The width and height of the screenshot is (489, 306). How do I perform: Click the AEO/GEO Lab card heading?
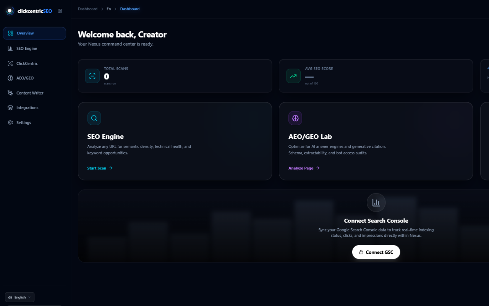(x=310, y=137)
